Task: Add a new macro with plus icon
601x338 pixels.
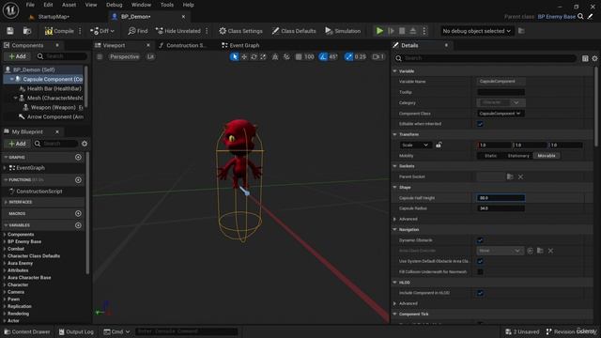Action: [x=78, y=213]
